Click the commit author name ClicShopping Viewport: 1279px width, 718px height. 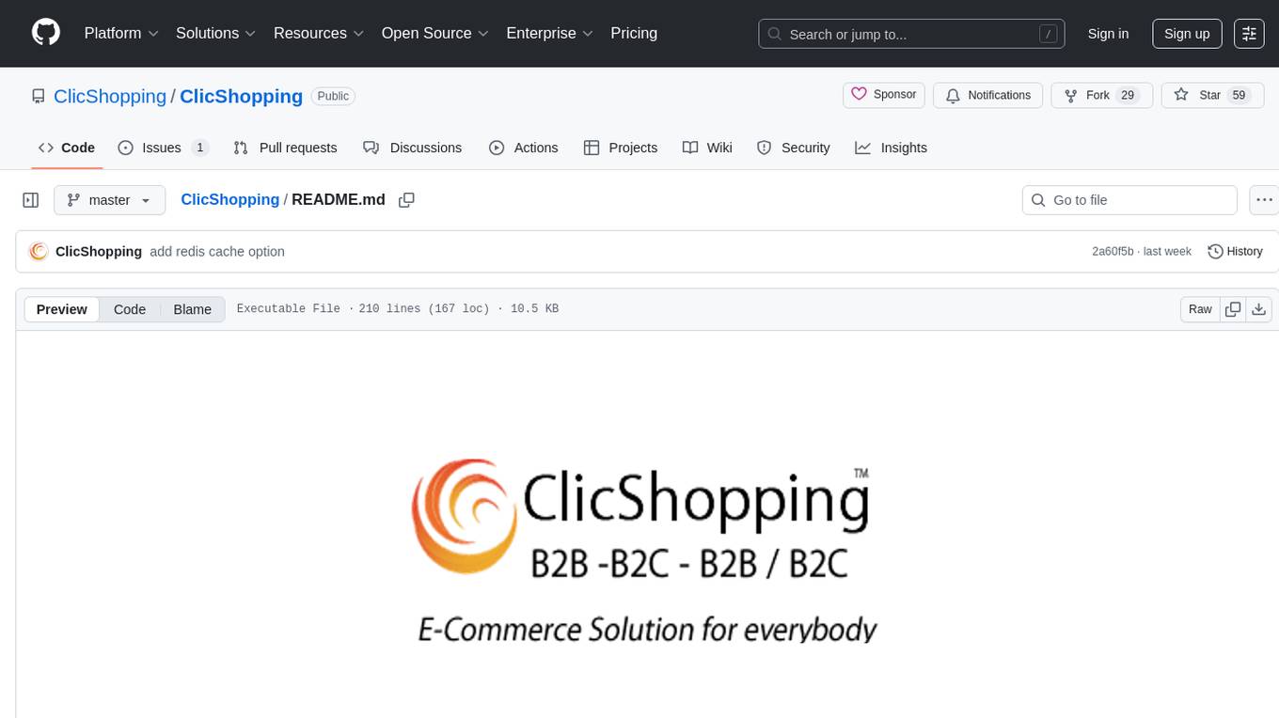pyautogui.click(x=99, y=252)
